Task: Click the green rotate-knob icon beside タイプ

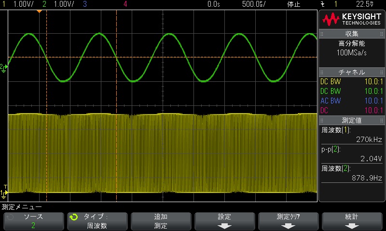Action: pos(73,217)
